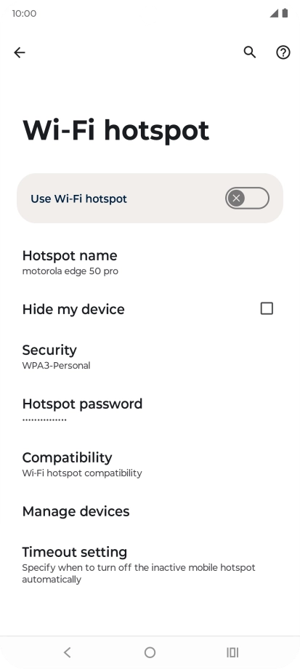Viewport: 300px width, 669px height.
Task: Check the Hide my device checkbox
Action: tap(267, 308)
